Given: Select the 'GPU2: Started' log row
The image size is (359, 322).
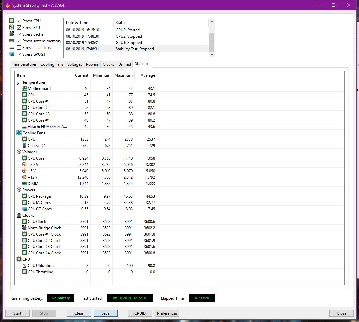Looking at the screenshot, I should (136, 30).
